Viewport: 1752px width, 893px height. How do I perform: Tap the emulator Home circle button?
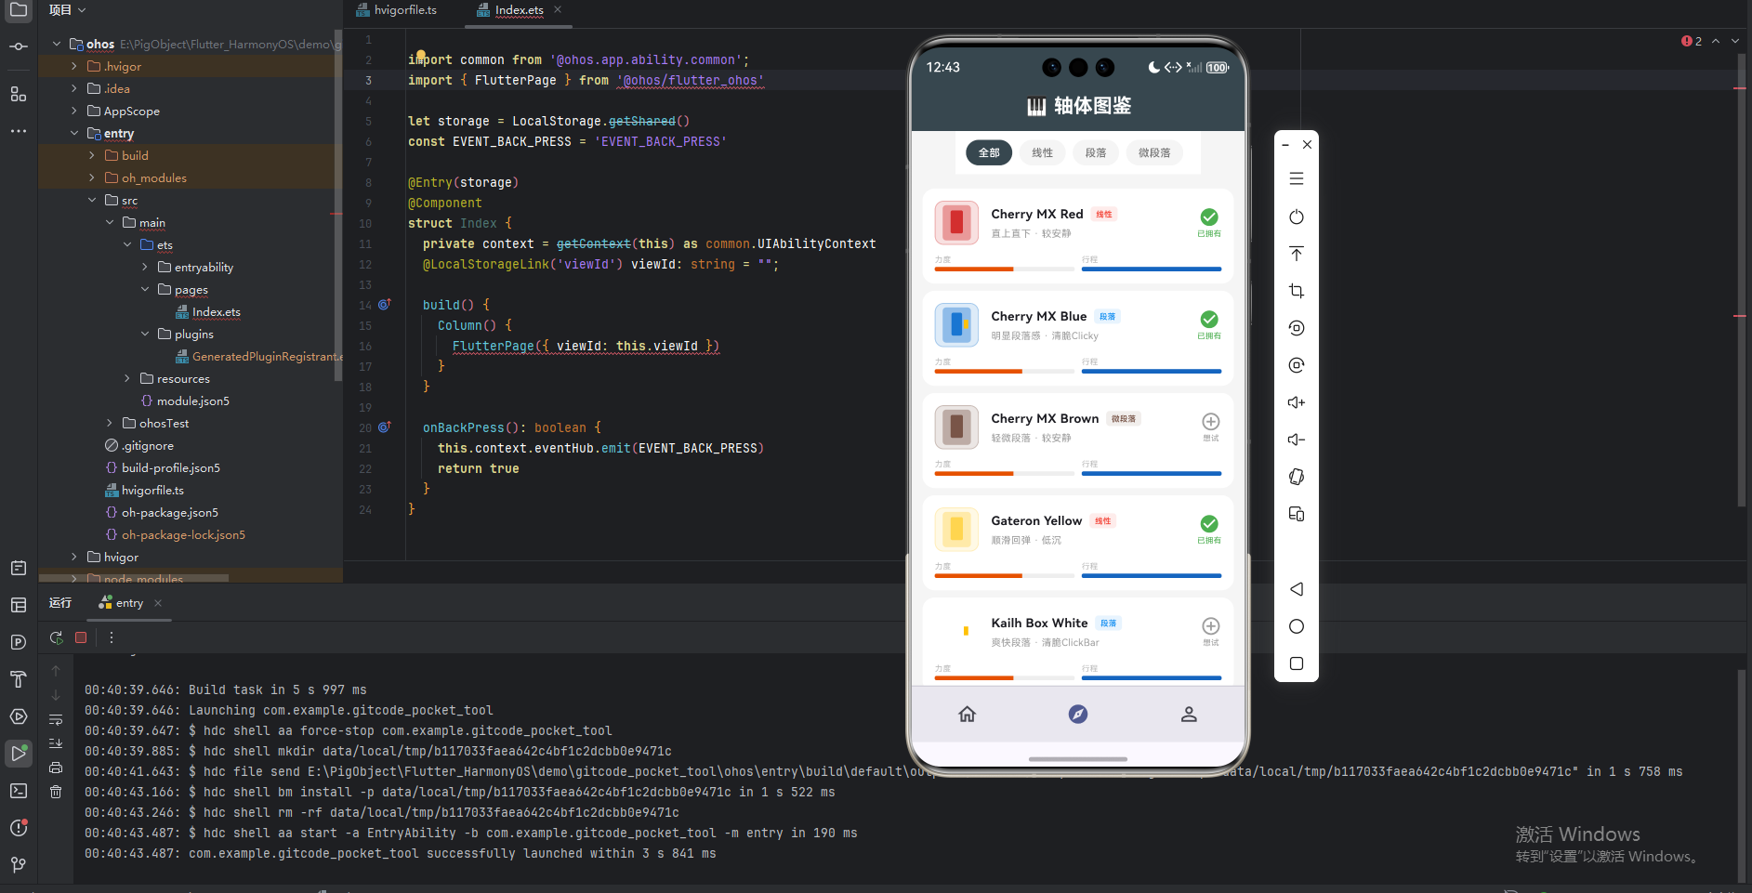[x=1297, y=626]
